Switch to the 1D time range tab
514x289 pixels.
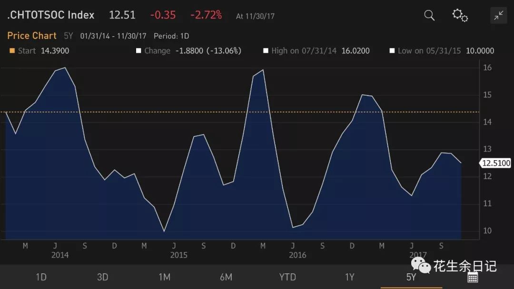41,277
